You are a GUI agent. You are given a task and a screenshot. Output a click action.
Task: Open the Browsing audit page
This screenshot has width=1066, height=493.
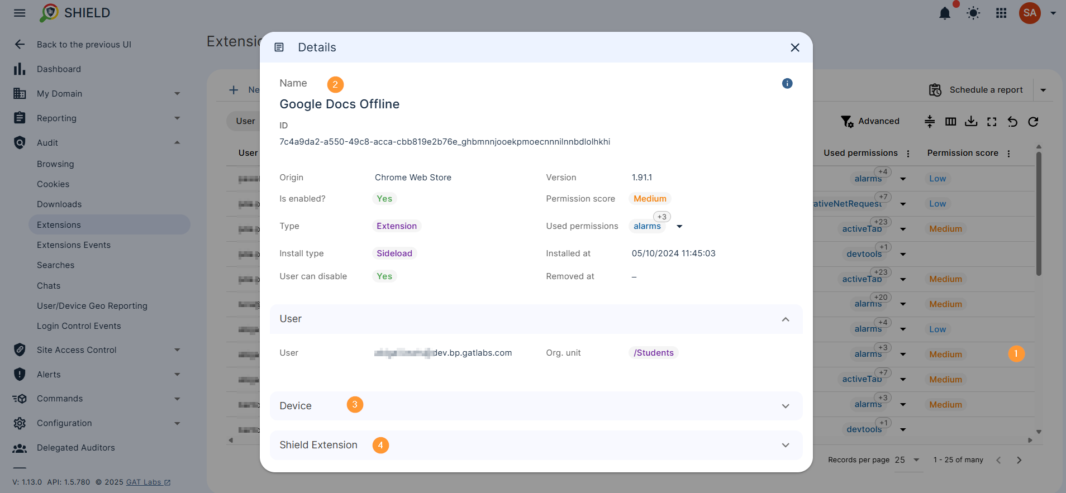tap(55, 164)
